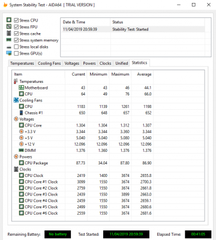This screenshot has width=216, height=240.
Task: Enable Stress local disks checkbox
Action: tap(16, 47)
